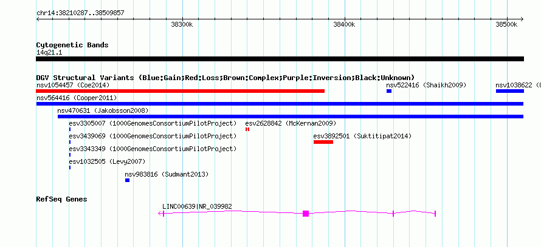Click the blue nsv1038622 variant bar
The height and width of the screenshot is (247, 541).
510,91
